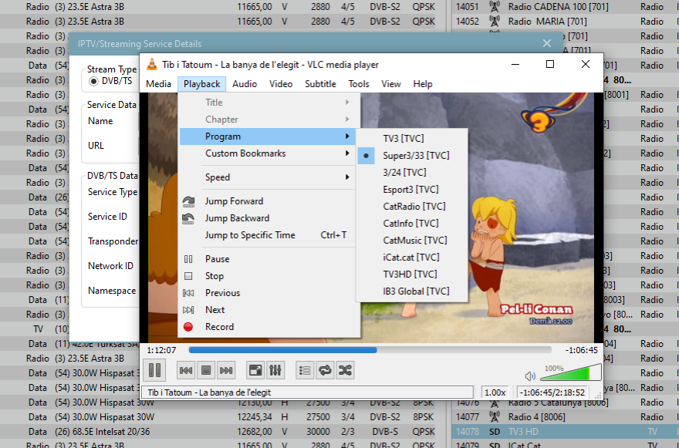
Task: Toggle loop mode icon
Action: pos(325,370)
